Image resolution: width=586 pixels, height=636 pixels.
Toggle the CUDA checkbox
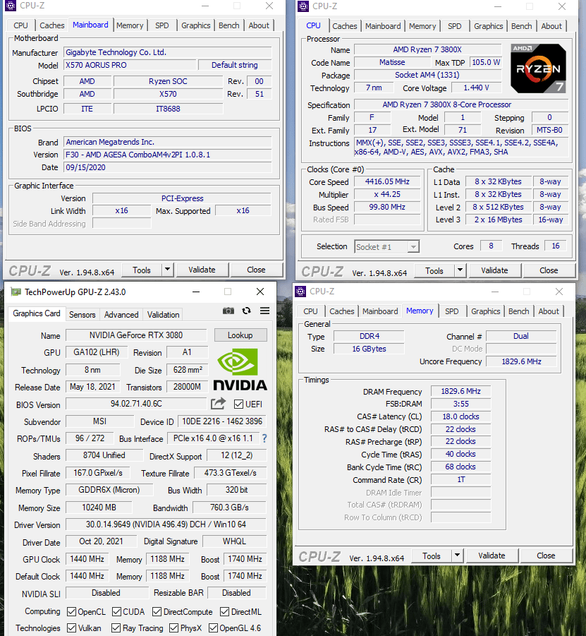click(x=117, y=611)
